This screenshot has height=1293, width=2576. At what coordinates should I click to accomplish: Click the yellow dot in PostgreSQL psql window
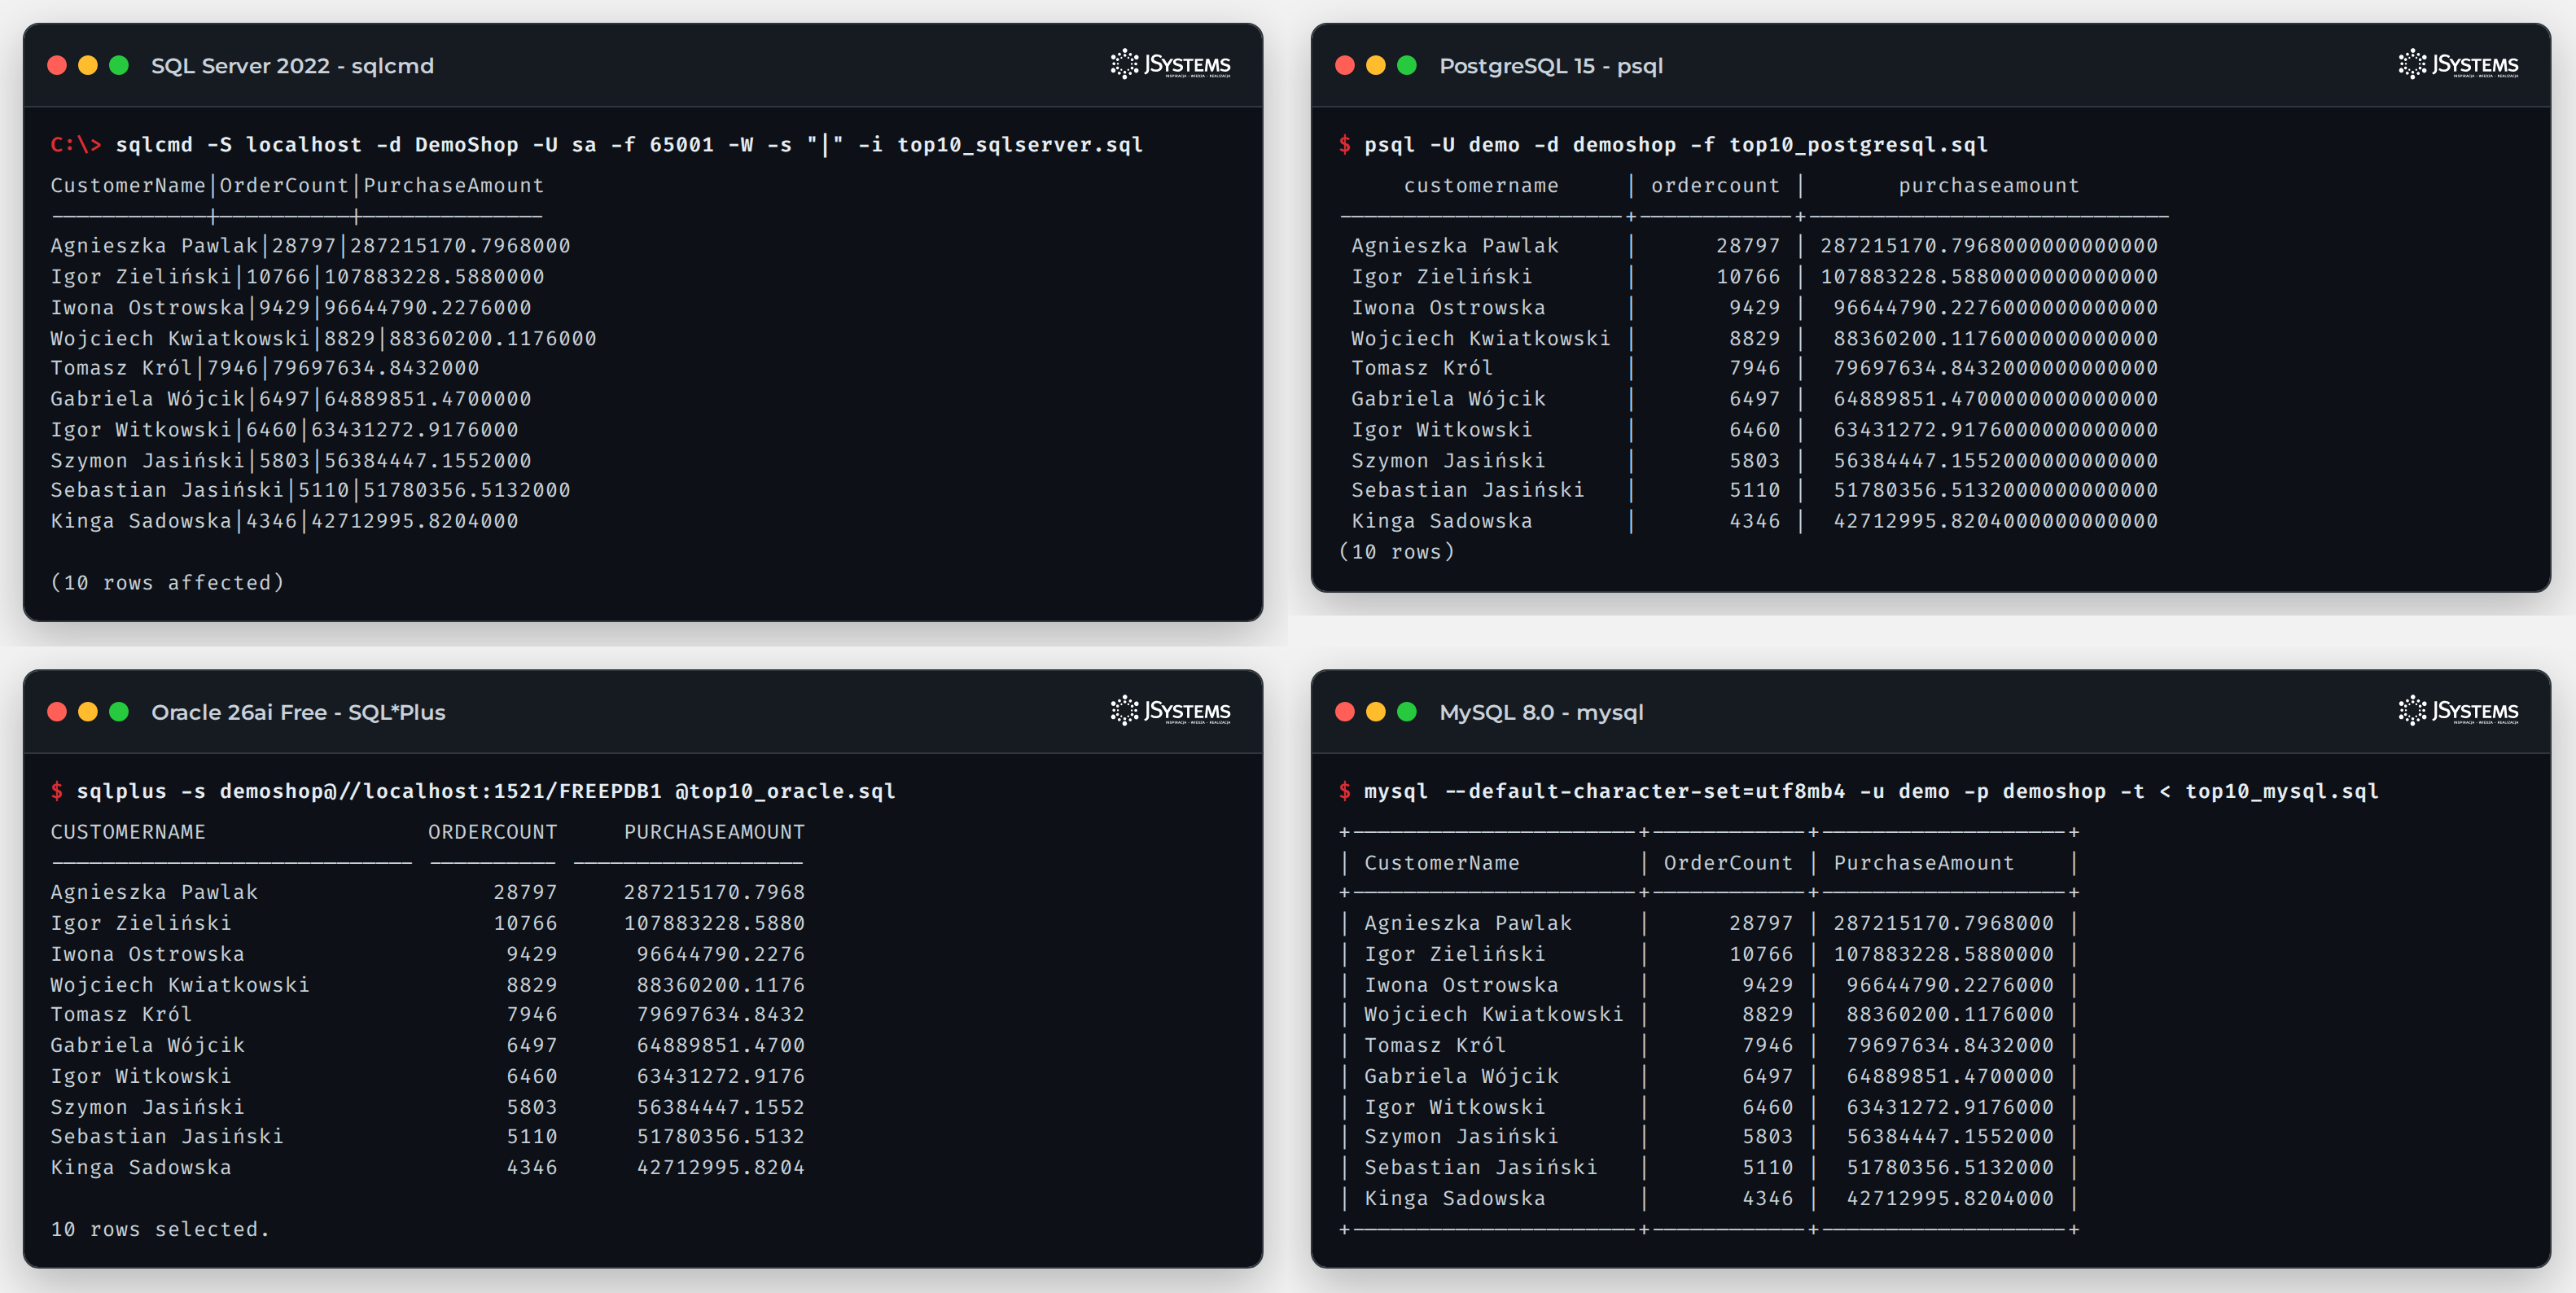click(1376, 65)
